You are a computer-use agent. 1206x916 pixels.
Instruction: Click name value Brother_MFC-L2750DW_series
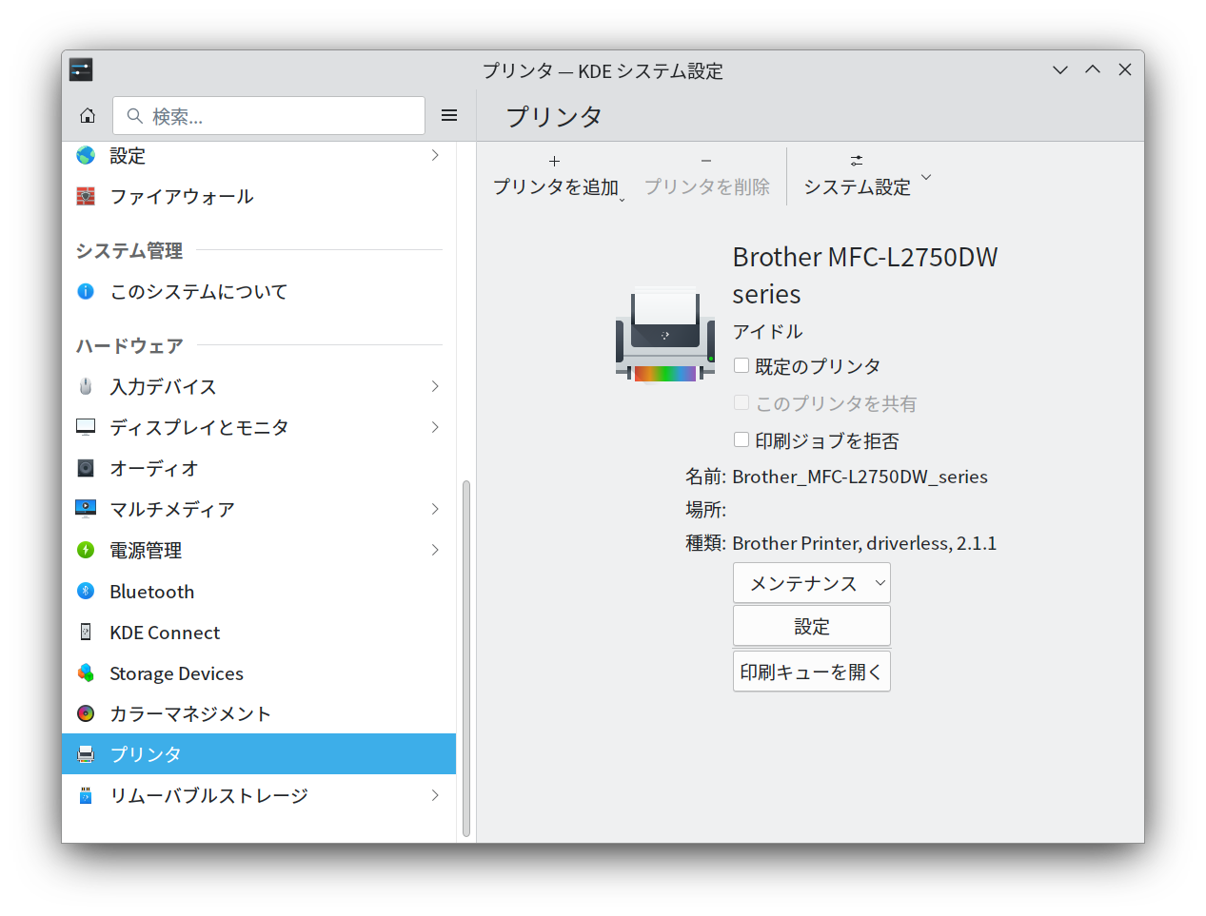point(860,477)
